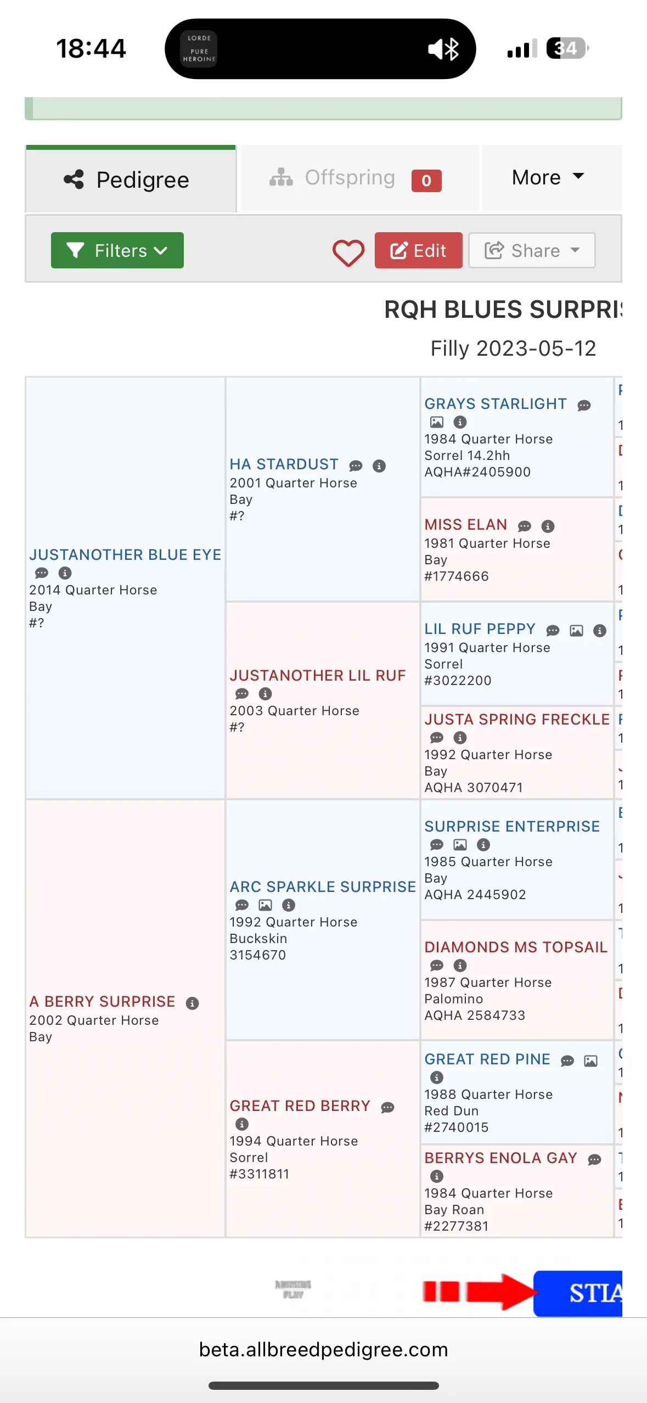Click the heart favorite icon

click(348, 253)
